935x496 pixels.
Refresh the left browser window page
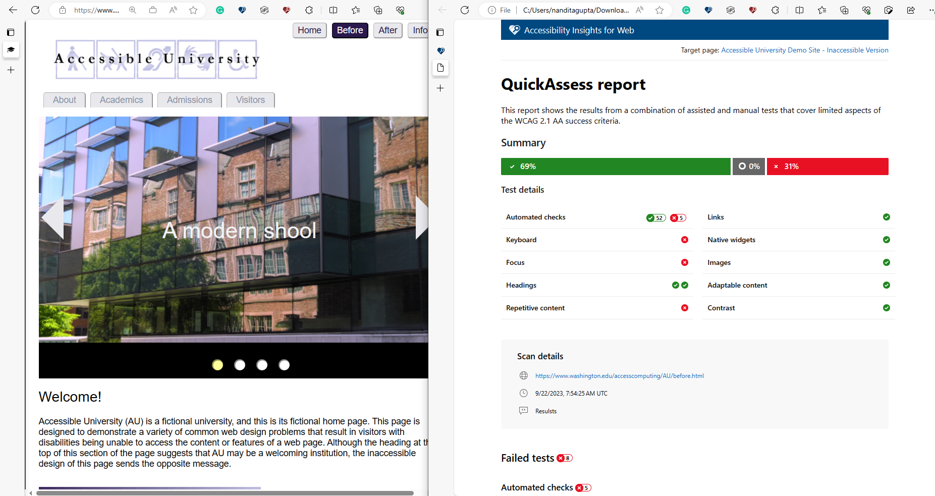[35, 10]
